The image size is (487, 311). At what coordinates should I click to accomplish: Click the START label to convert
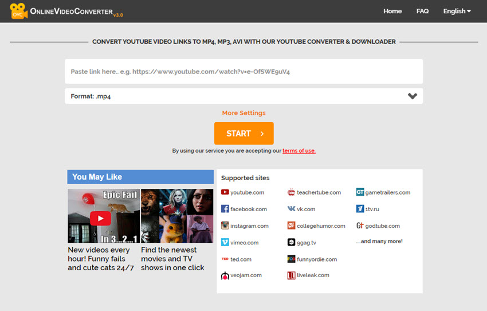(x=238, y=134)
